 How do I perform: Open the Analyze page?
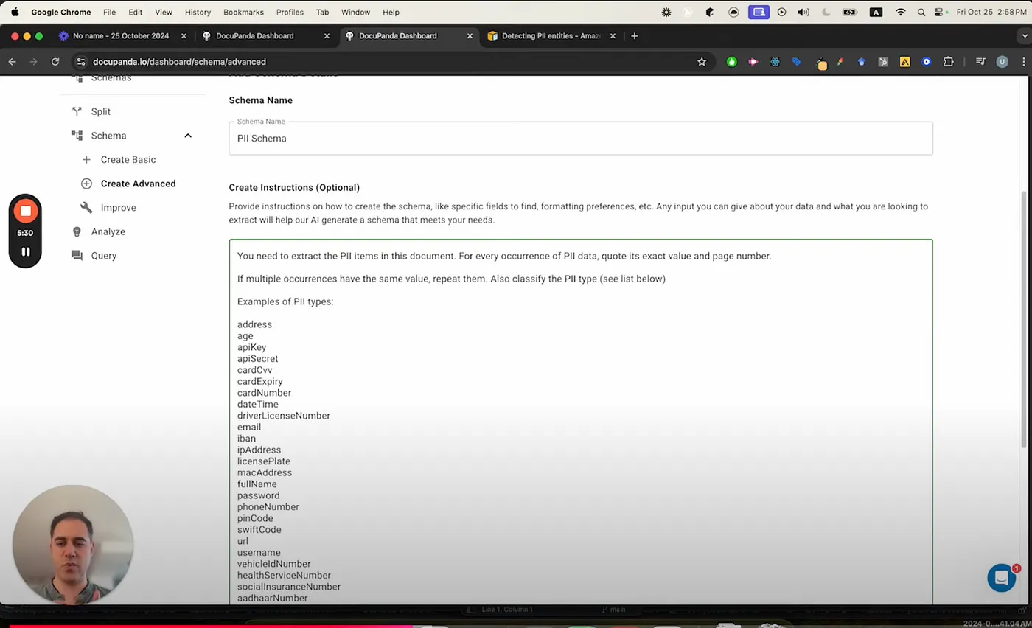click(x=108, y=231)
